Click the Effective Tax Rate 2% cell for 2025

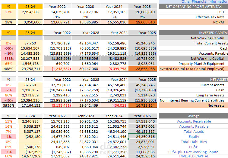(x=142, y=17)
